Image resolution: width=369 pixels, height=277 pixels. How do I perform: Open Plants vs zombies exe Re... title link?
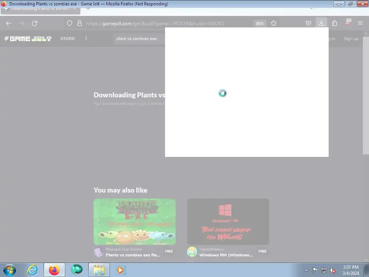133,255
